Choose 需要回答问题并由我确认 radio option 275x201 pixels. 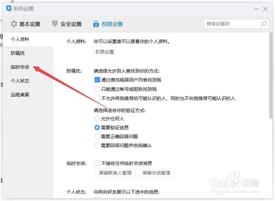point(97,146)
